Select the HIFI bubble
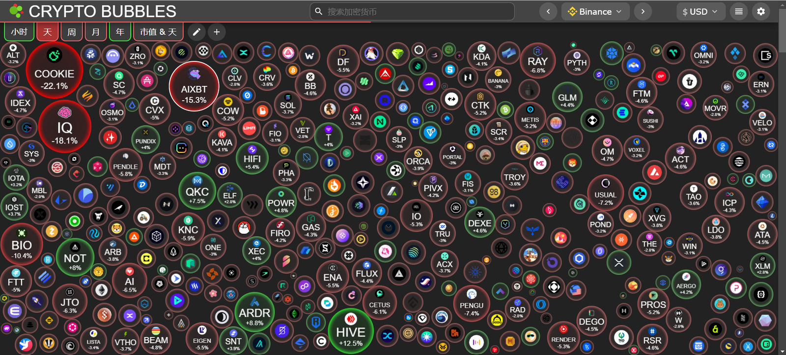This screenshot has width=786, height=355. pyautogui.click(x=252, y=158)
